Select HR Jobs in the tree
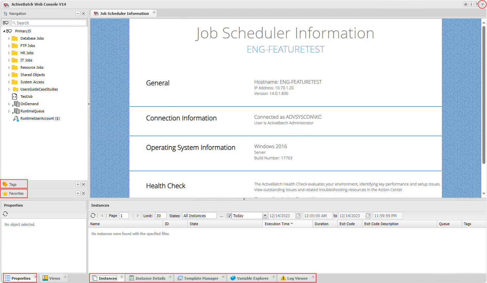487x283 pixels. point(27,53)
